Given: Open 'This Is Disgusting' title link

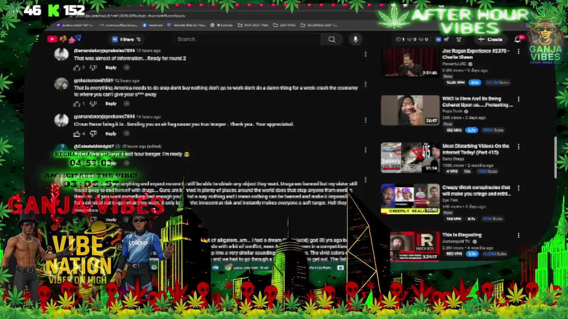Looking at the screenshot, I should point(461,235).
